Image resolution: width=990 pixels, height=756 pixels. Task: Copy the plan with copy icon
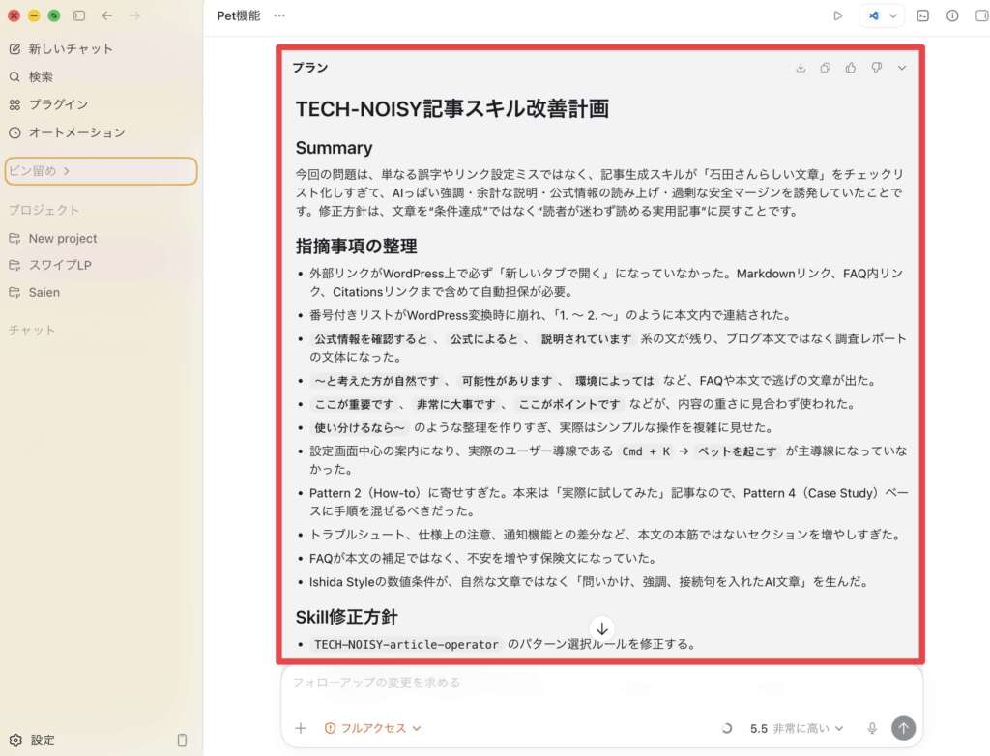[x=826, y=68]
